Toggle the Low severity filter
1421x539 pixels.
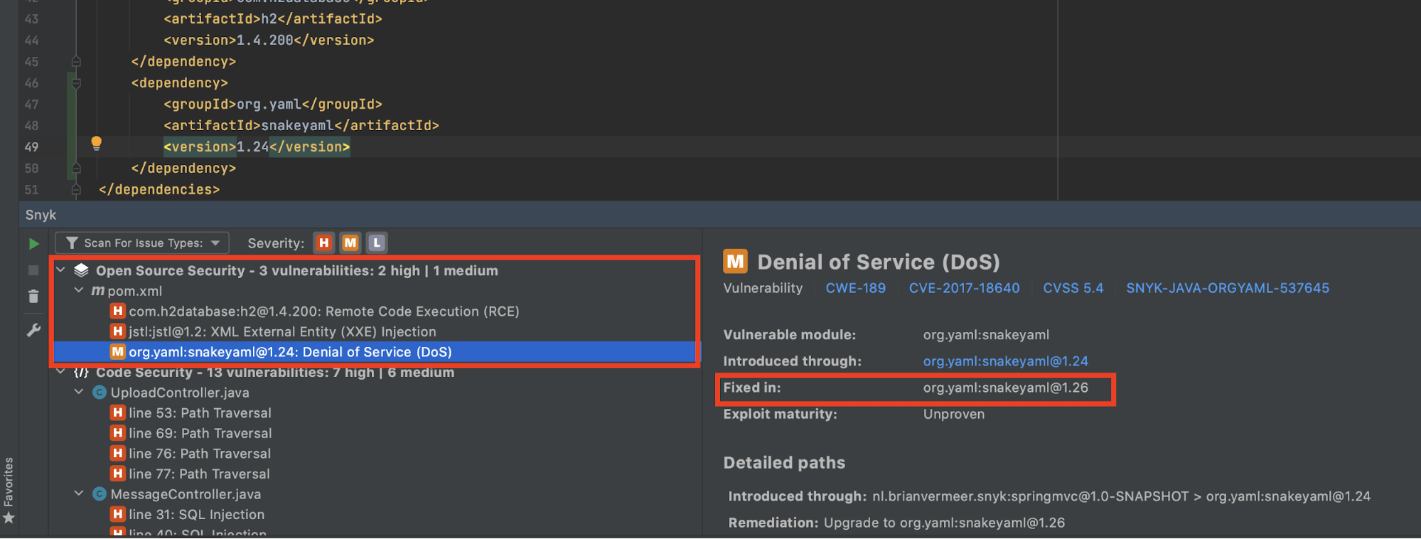tap(377, 243)
